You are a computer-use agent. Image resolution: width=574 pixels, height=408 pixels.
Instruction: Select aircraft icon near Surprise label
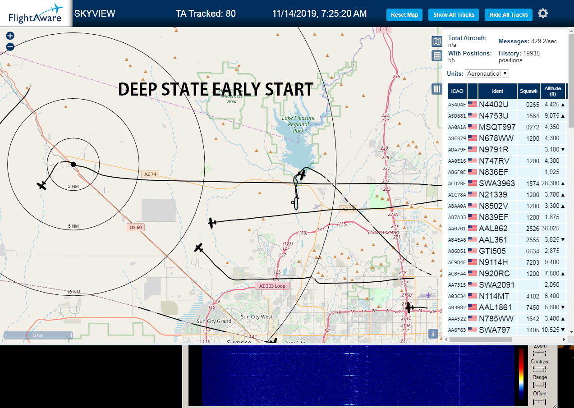click(272, 341)
